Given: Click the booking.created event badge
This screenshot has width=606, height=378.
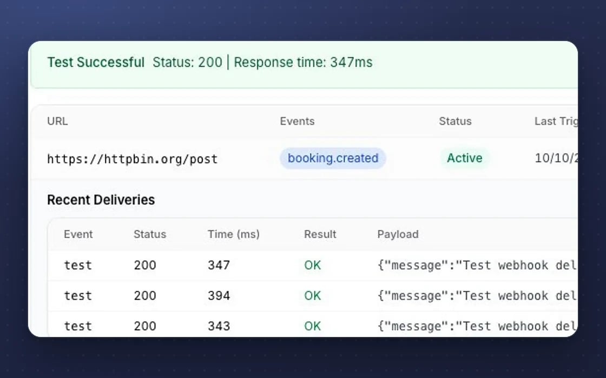Looking at the screenshot, I should tap(333, 158).
